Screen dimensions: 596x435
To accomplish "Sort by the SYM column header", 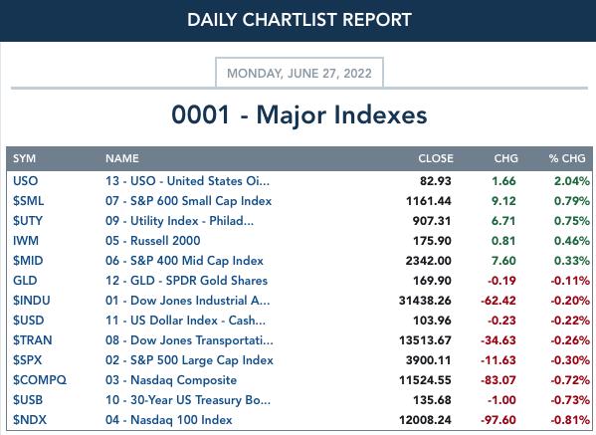I will [24, 158].
